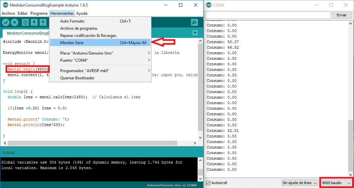
Task: Select 'Archivo de programa.' menu entry
Action: point(100,28)
